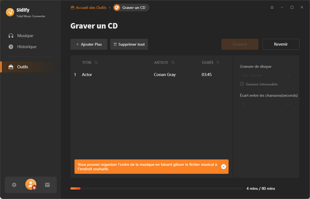The height and width of the screenshot is (199, 310).
Task: Open the settings gear icon
Action: pos(14,185)
